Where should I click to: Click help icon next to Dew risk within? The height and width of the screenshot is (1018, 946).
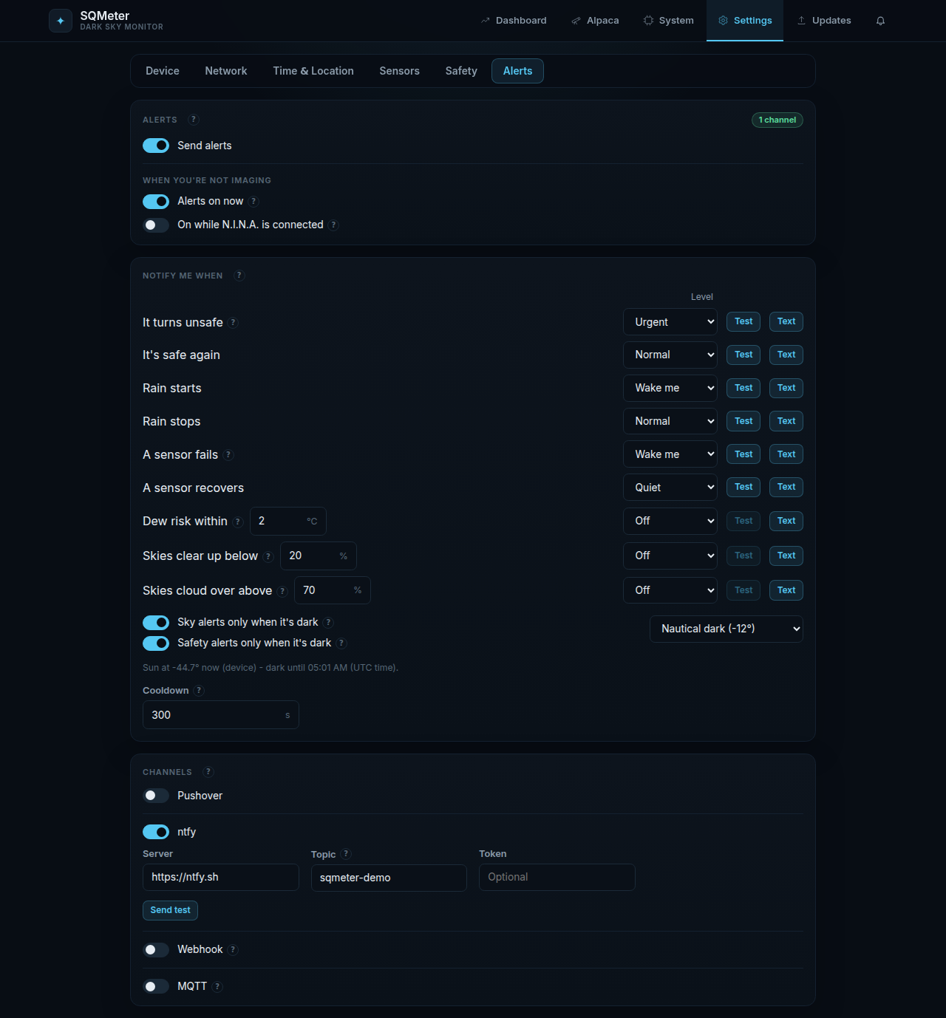click(238, 522)
